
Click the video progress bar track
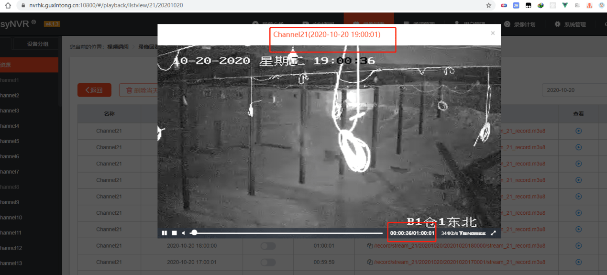[x=287, y=233]
